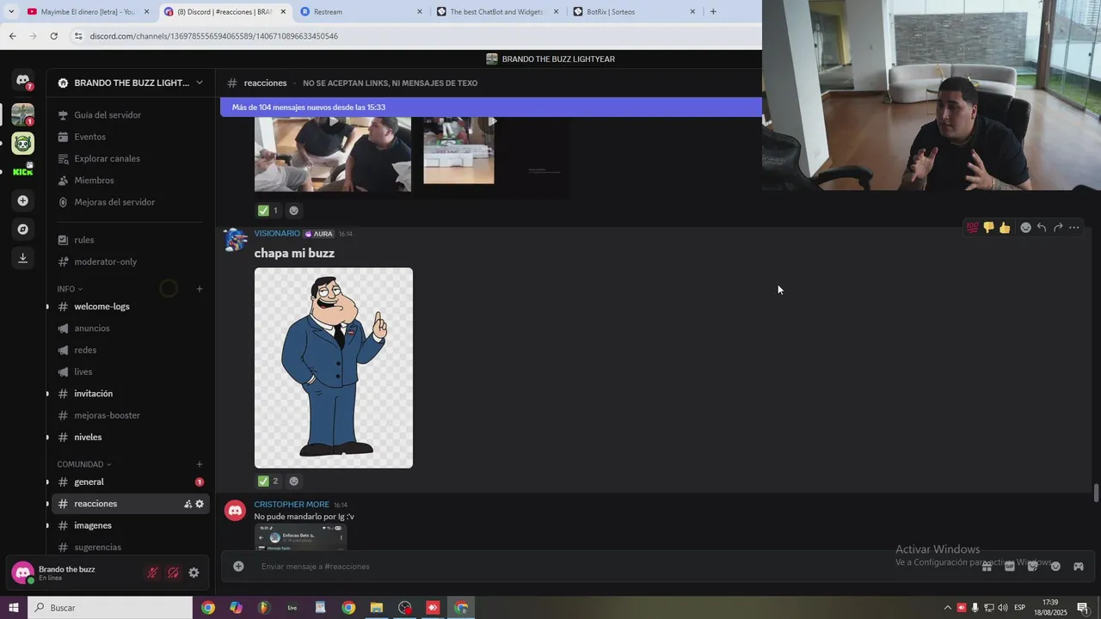Screen dimensions: 1101x619
Task: Open user settings gear icon
Action: click(194, 573)
